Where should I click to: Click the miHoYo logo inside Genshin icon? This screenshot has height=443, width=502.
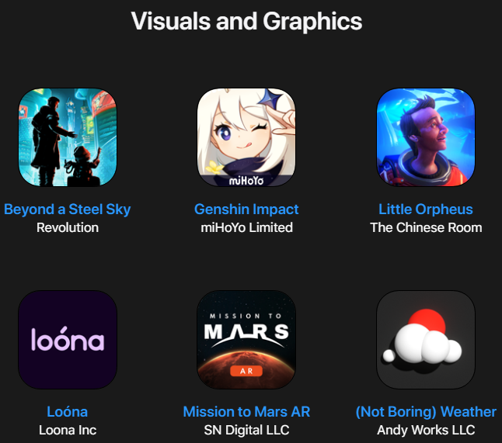click(x=246, y=181)
